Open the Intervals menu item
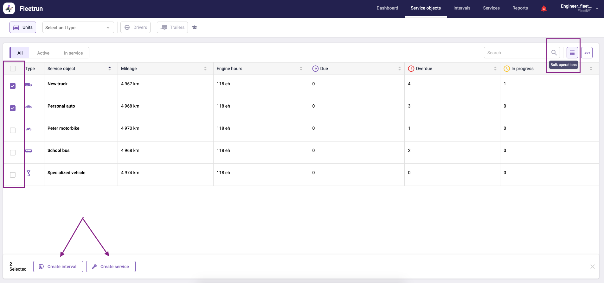 (462, 8)
